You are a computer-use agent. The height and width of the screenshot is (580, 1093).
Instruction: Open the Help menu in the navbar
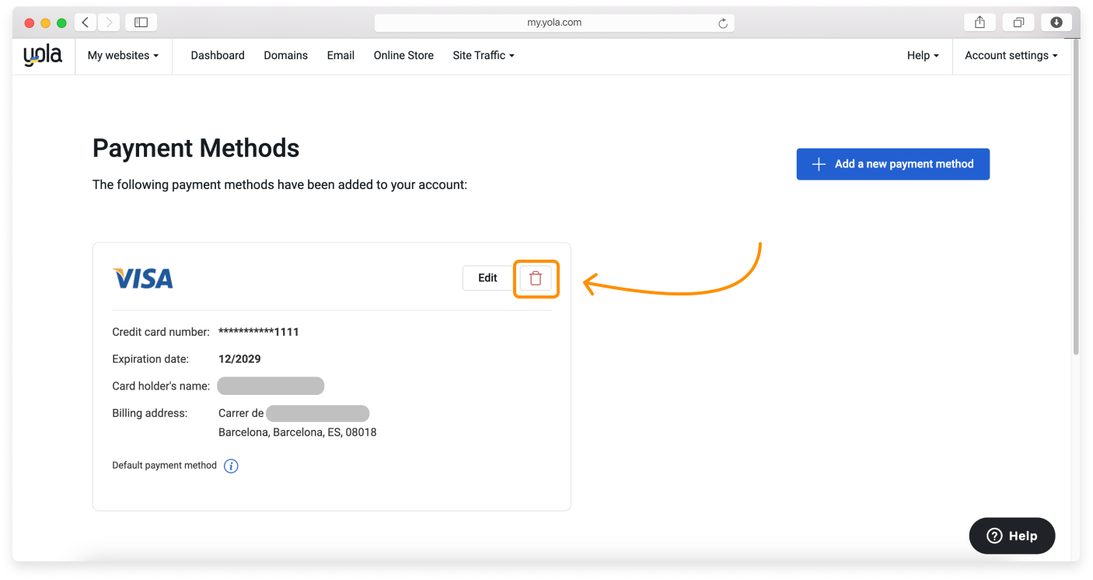coord(922,55)
